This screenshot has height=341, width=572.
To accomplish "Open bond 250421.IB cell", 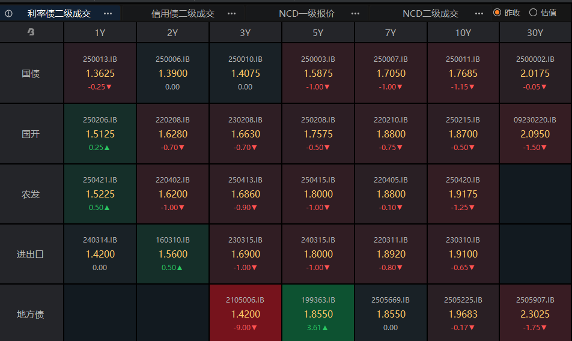I will pyautogui.click(x=100, y=194).
